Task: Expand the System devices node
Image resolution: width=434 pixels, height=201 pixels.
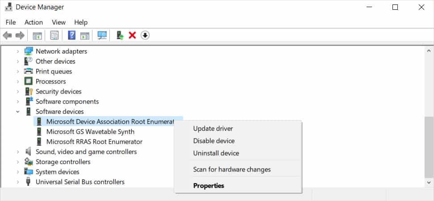Action: pos(18,172)
